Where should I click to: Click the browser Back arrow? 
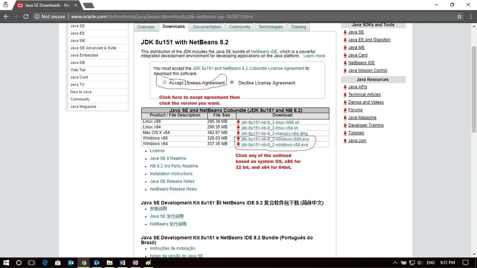tap(6, 16)
